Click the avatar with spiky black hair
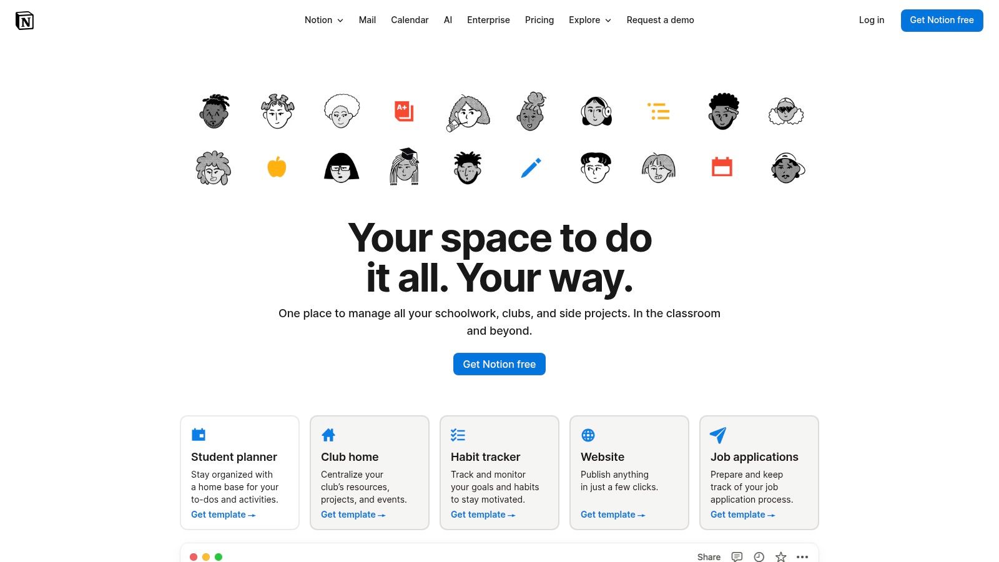999x562 pixels. click(468, 167)
